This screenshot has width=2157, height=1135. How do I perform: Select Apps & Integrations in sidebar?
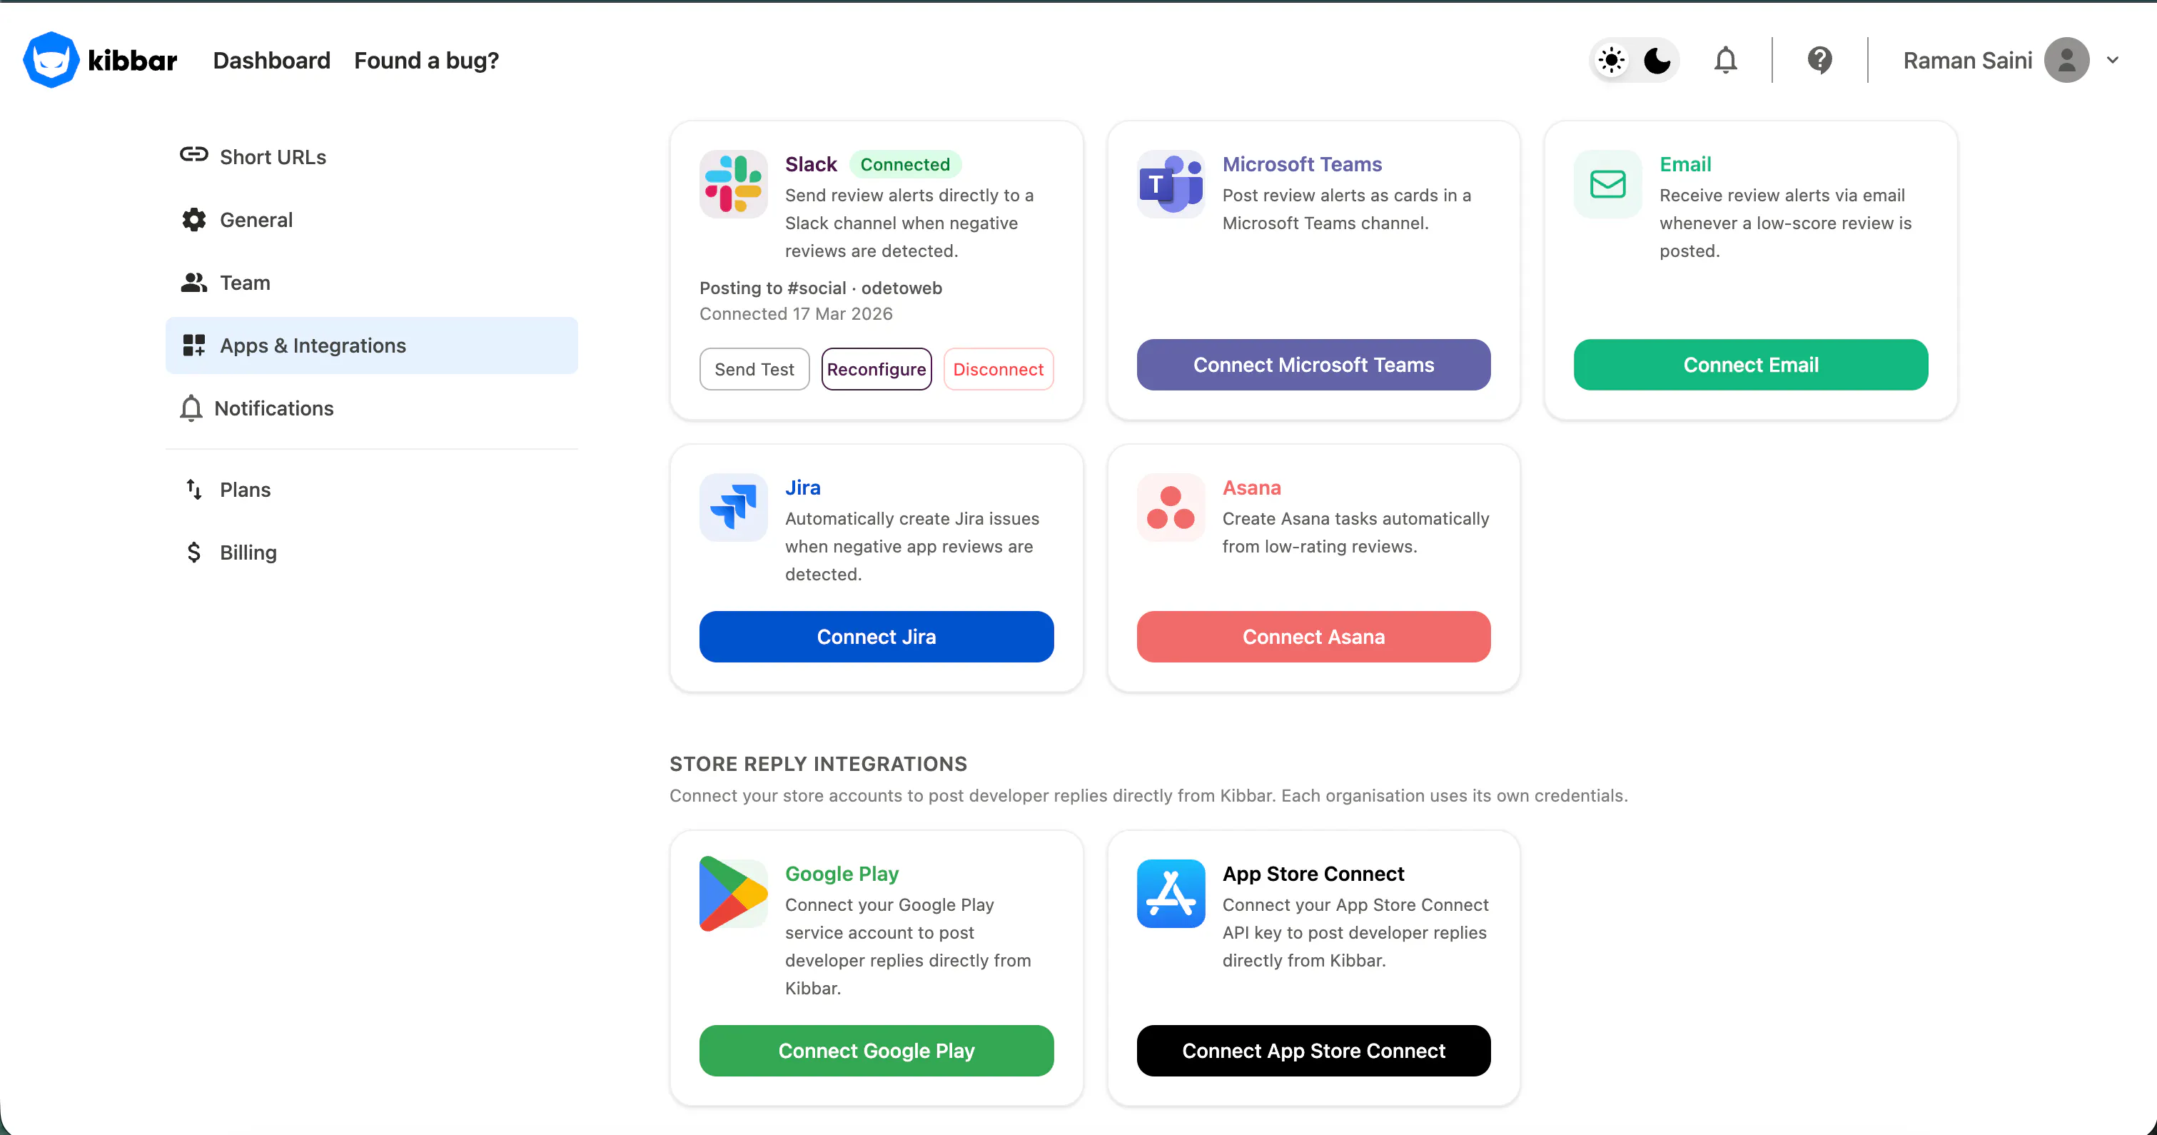(x=372, y=345)
